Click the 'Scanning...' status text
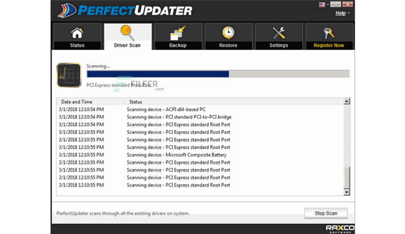The image size is (405, 234). (98, 66)
